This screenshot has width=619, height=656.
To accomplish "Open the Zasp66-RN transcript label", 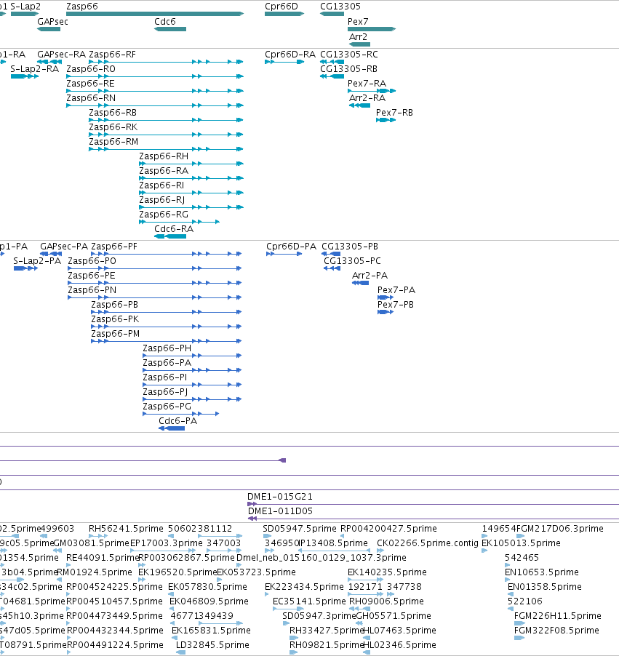I will [x=91, y=98].
